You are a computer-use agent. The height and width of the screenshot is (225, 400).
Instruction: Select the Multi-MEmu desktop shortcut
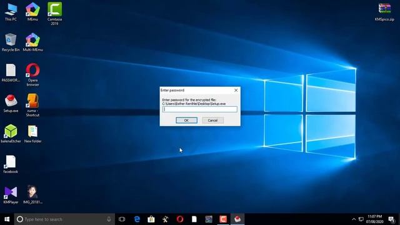32,42
